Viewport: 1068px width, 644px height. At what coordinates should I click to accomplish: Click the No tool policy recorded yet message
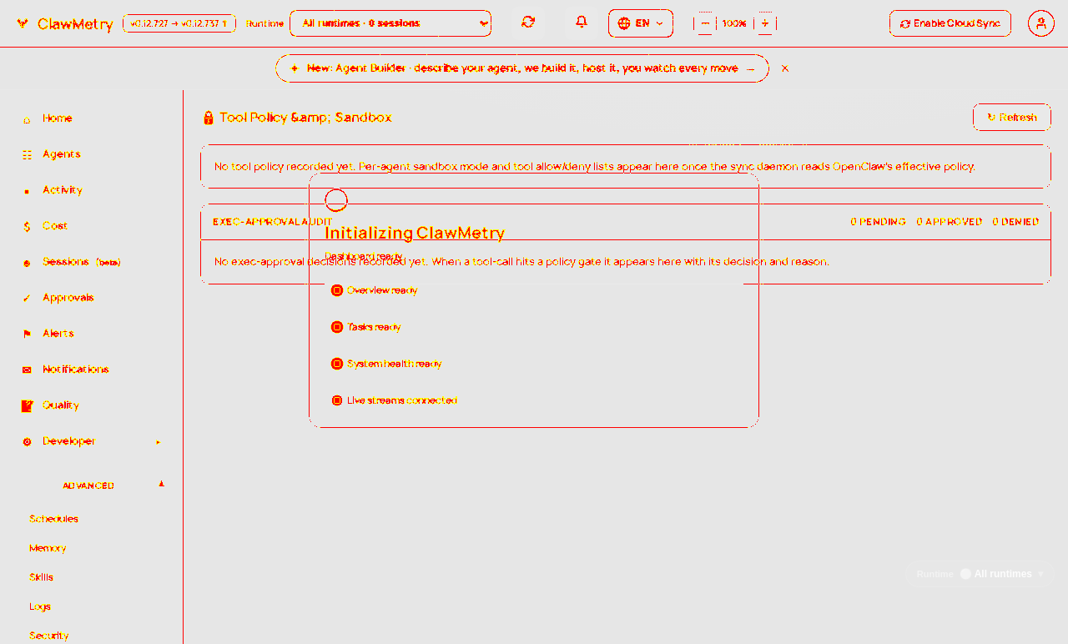594,167
